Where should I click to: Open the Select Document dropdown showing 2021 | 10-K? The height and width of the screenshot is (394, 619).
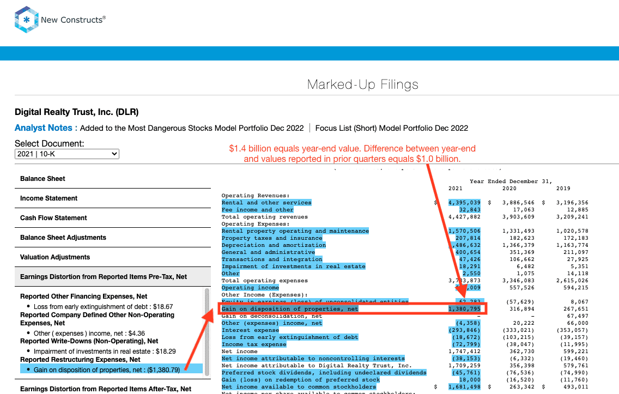tap(66, 154)
